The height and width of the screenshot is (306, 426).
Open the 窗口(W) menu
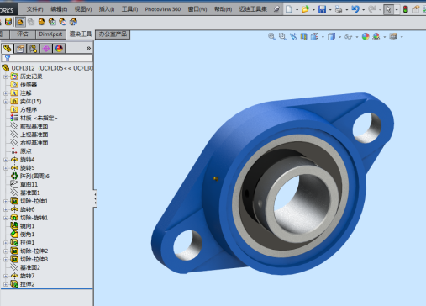click(x=197, y=9)
